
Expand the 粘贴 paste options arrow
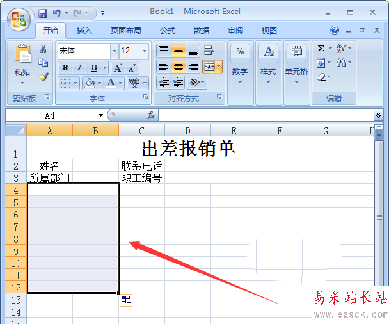(22, 83)
